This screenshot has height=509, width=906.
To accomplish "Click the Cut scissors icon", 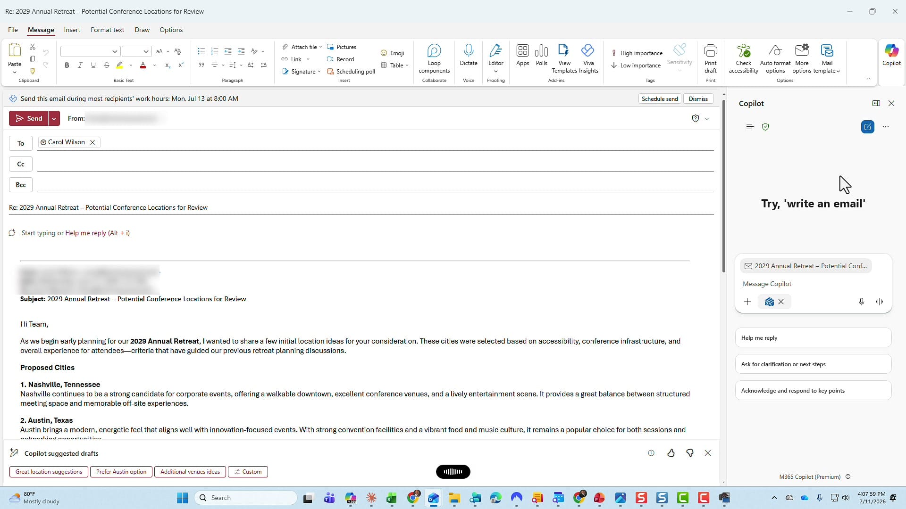I will tap(33, 47).
